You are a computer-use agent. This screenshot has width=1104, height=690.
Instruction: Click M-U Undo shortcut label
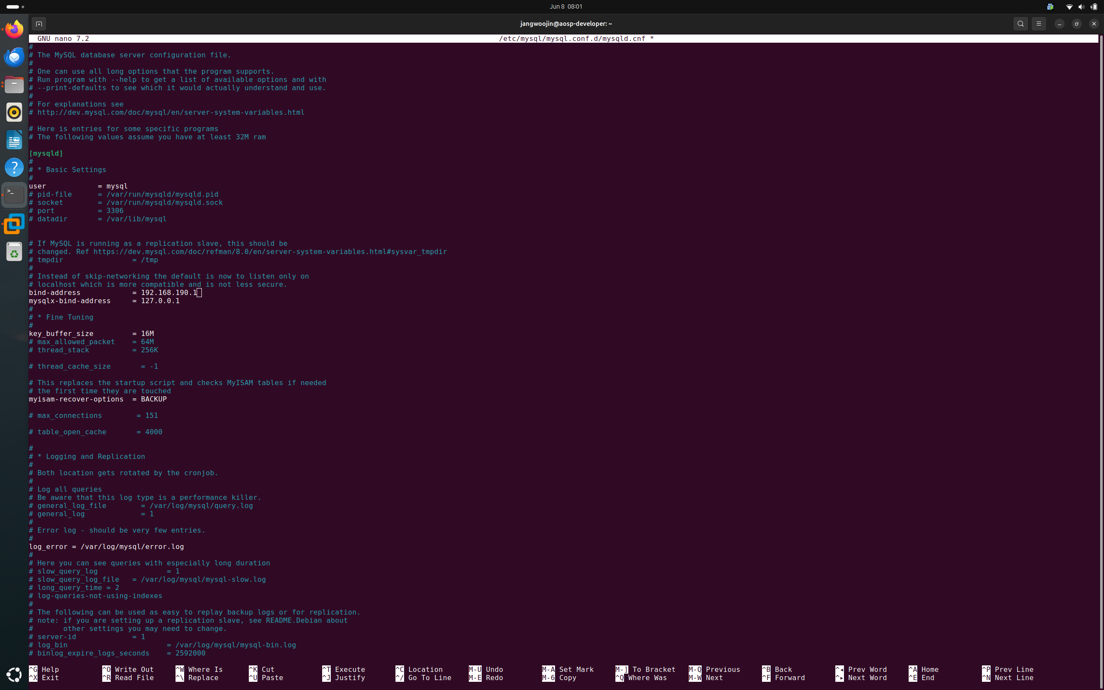[486, 669]
